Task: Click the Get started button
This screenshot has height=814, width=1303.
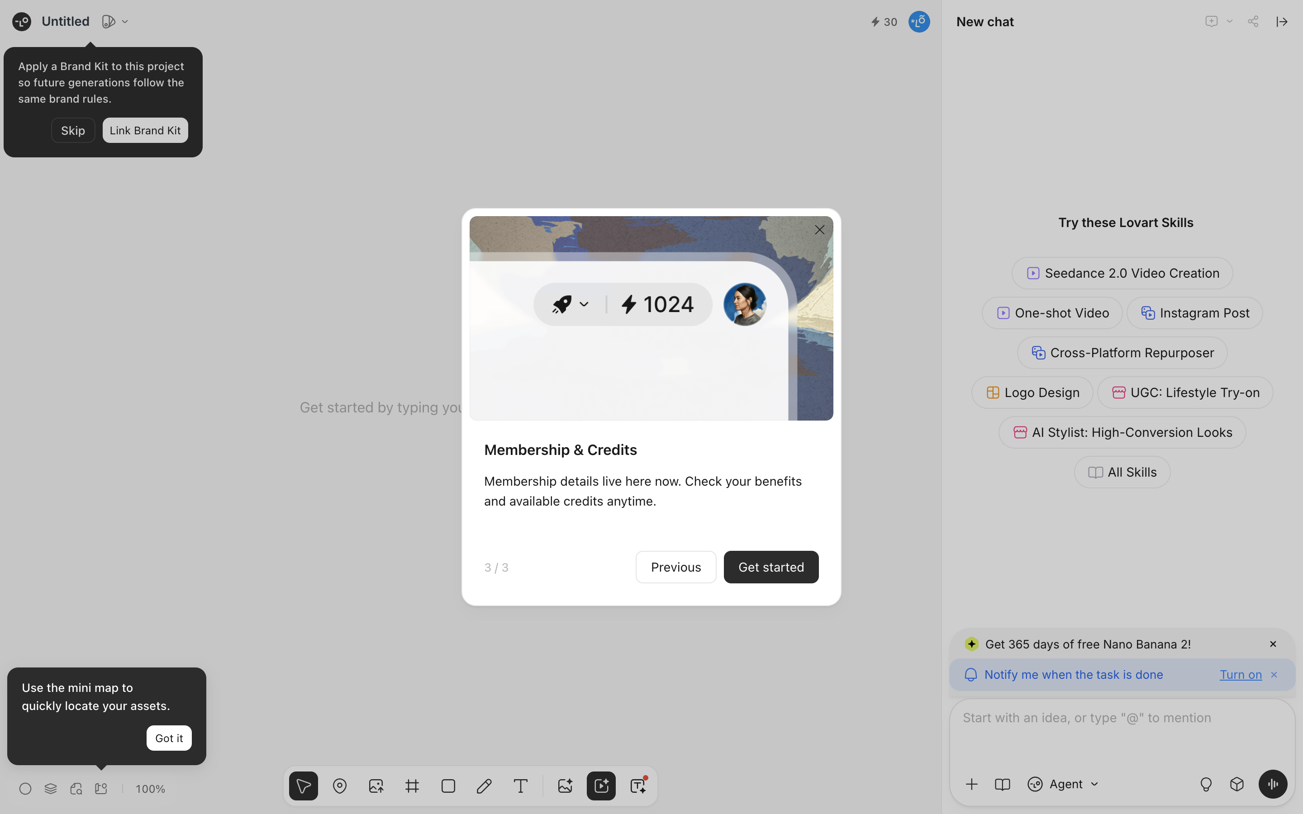Action: coord(771,567)
